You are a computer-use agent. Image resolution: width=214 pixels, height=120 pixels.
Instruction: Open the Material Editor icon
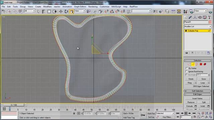pos(185,11)
